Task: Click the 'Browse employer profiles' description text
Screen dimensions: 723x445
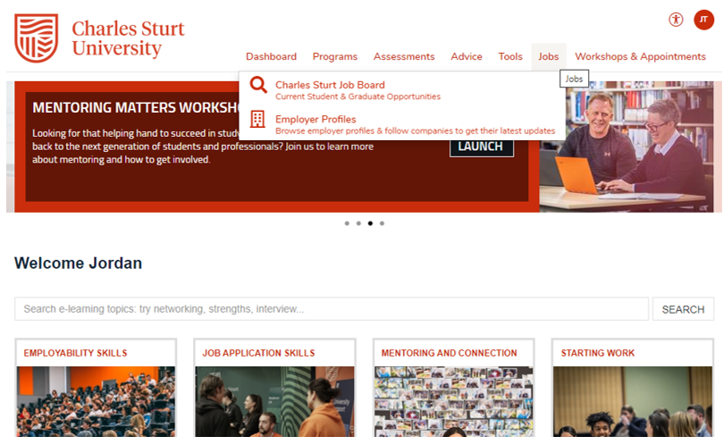Action: [x=415, y=131]
